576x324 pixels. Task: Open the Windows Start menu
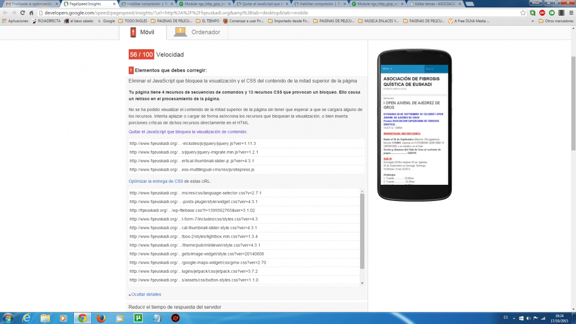coord(7,318)
